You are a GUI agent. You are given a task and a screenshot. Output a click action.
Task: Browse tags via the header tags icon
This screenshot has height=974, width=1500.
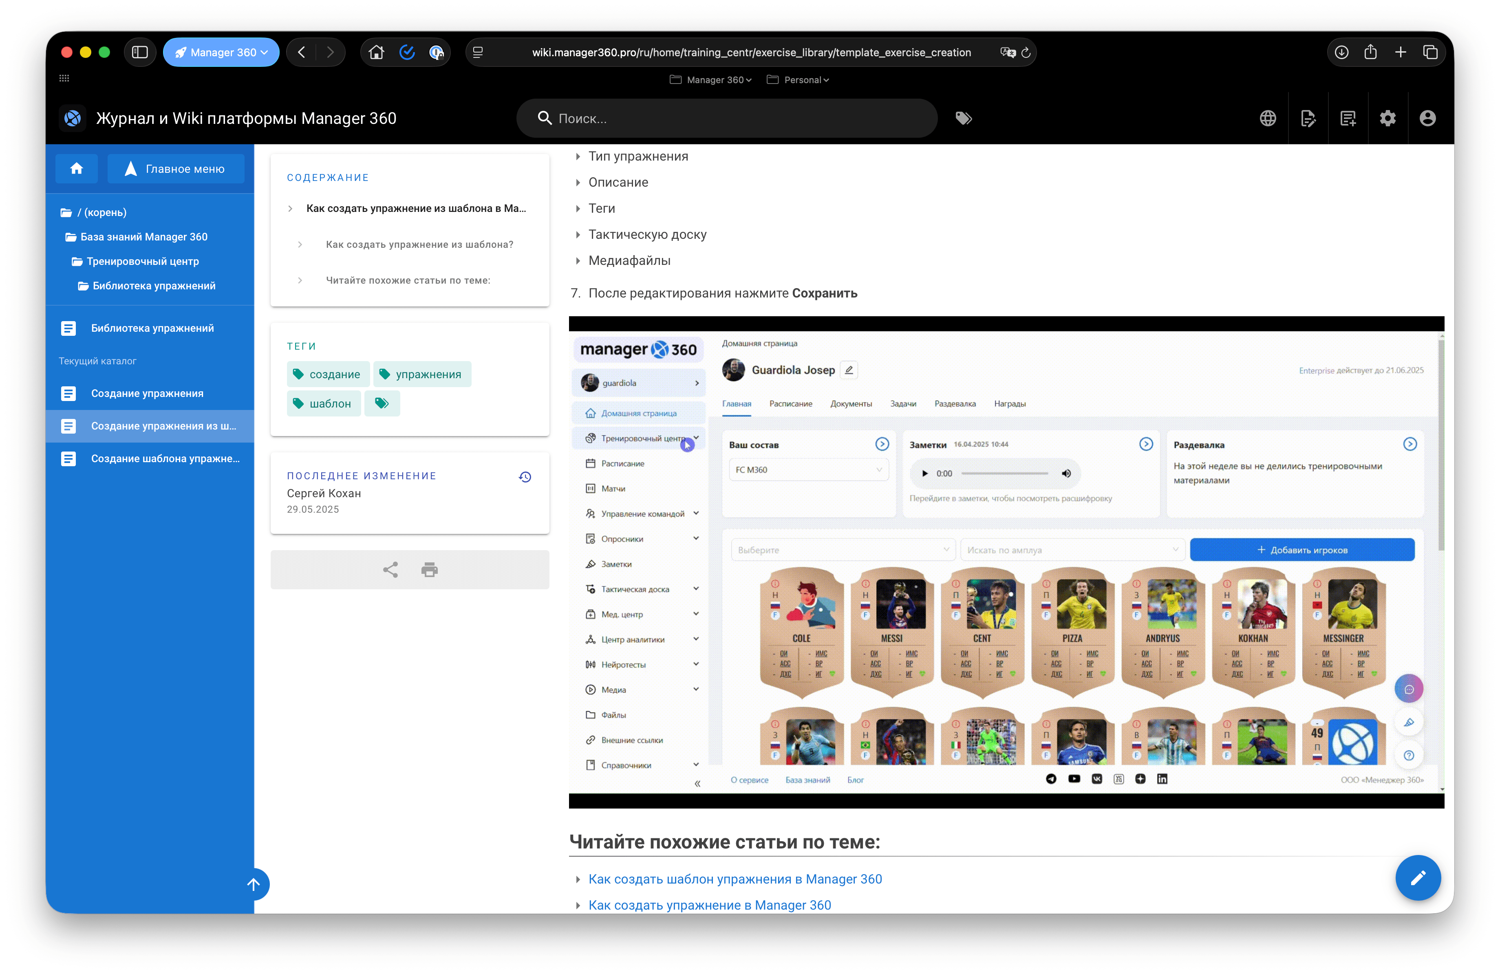pos(964,119)
